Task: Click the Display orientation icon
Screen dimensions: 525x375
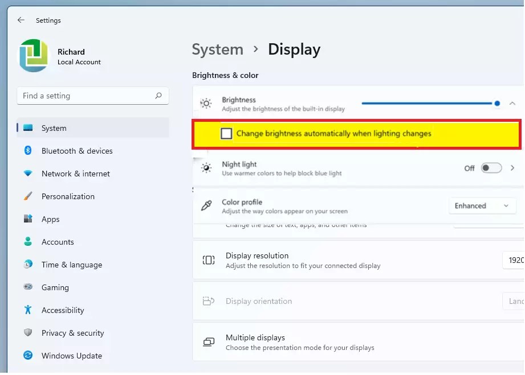Action: [209, 301]
